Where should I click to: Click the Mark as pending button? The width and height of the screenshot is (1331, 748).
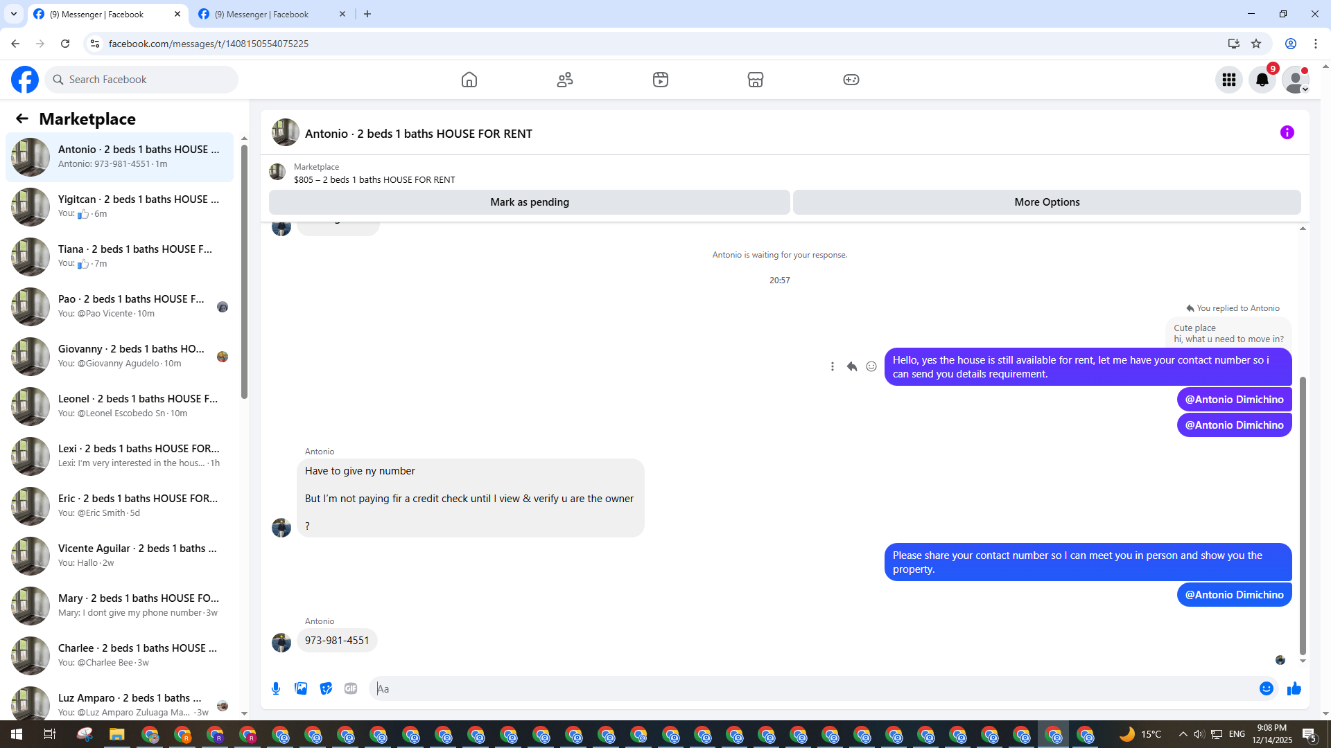529,202
